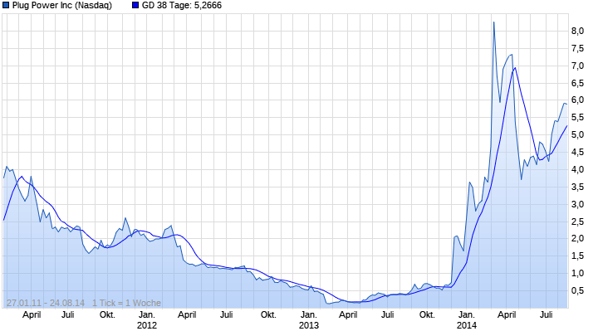
Task: Click the 3,5 y-axis value
Action: point(577,187)
